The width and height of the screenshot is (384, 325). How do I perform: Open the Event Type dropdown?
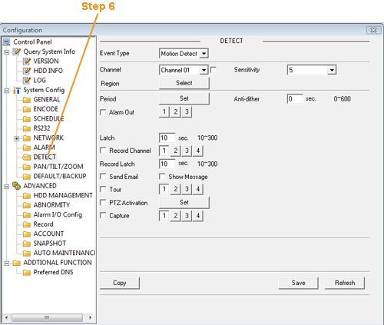click(x=184, y=54)
